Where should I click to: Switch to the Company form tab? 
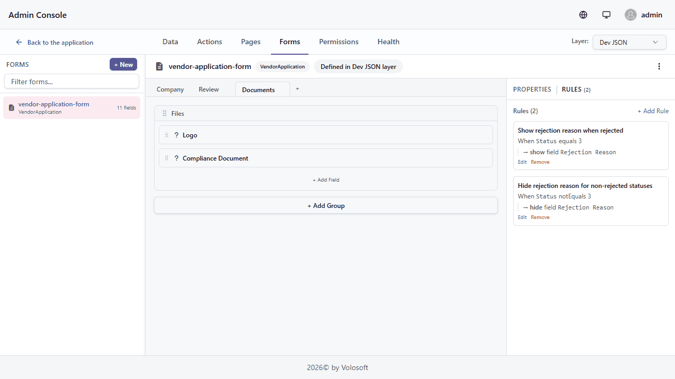170,89
